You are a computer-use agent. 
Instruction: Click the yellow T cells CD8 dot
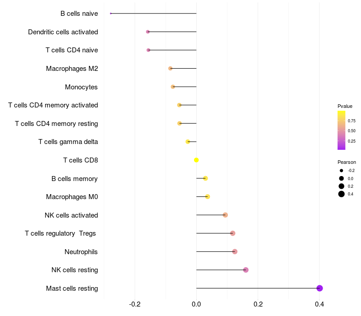point(196,160)
